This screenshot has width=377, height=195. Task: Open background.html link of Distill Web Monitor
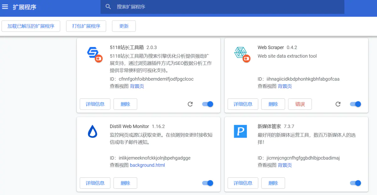(147, 165)
